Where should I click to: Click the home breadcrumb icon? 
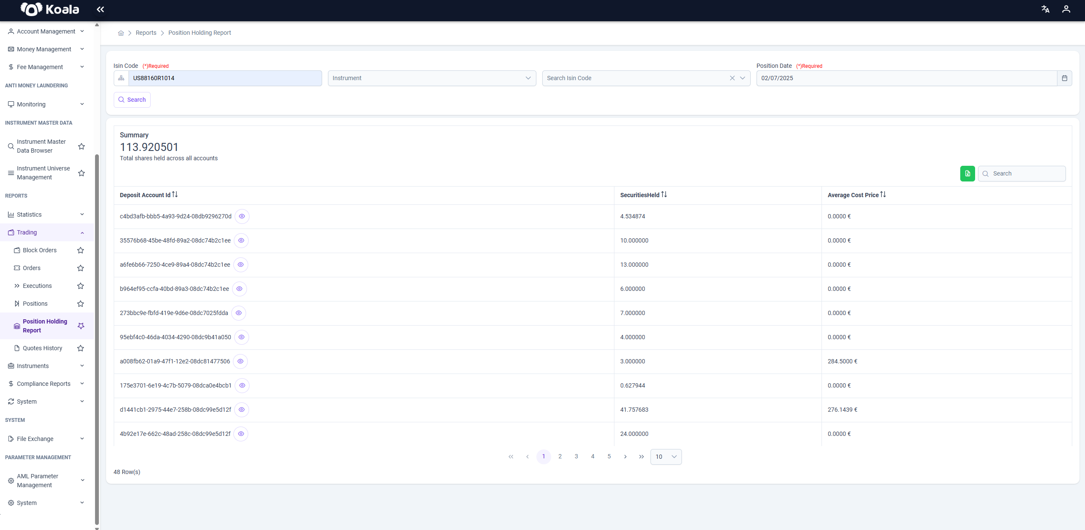(121, 33)
